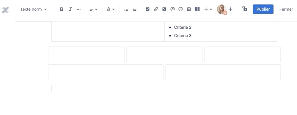Click the empty left table cell beside Criteria
The height and width of the screenshot is (115, 297).
108,31
